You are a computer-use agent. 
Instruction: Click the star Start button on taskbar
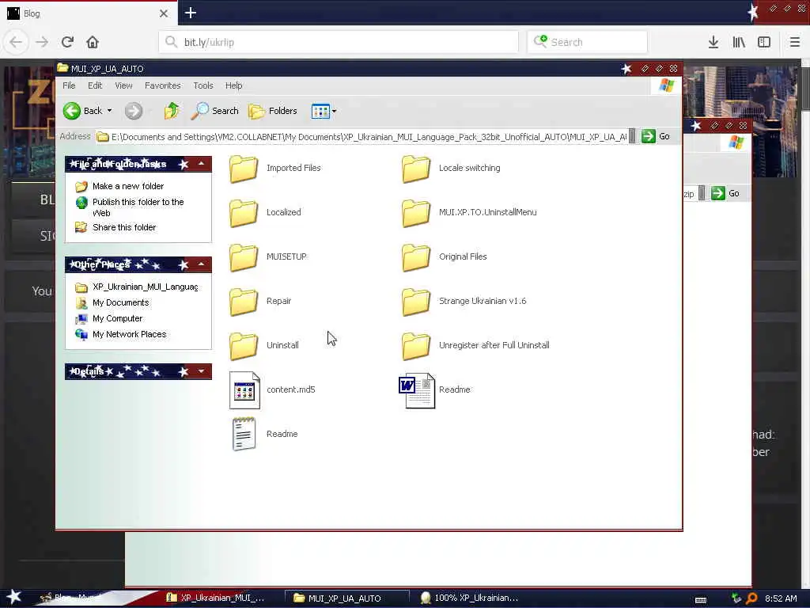[13, 597]
